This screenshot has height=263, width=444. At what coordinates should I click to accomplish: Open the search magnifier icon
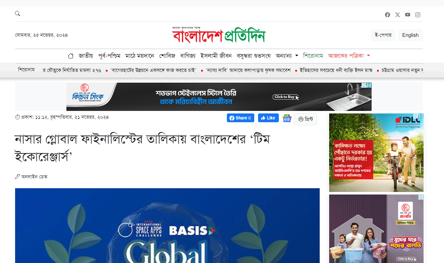(18, 14)
